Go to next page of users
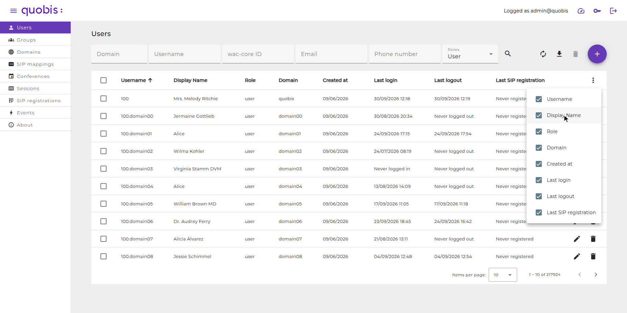This screenshot has width=627, height=313. coord(596,275)
